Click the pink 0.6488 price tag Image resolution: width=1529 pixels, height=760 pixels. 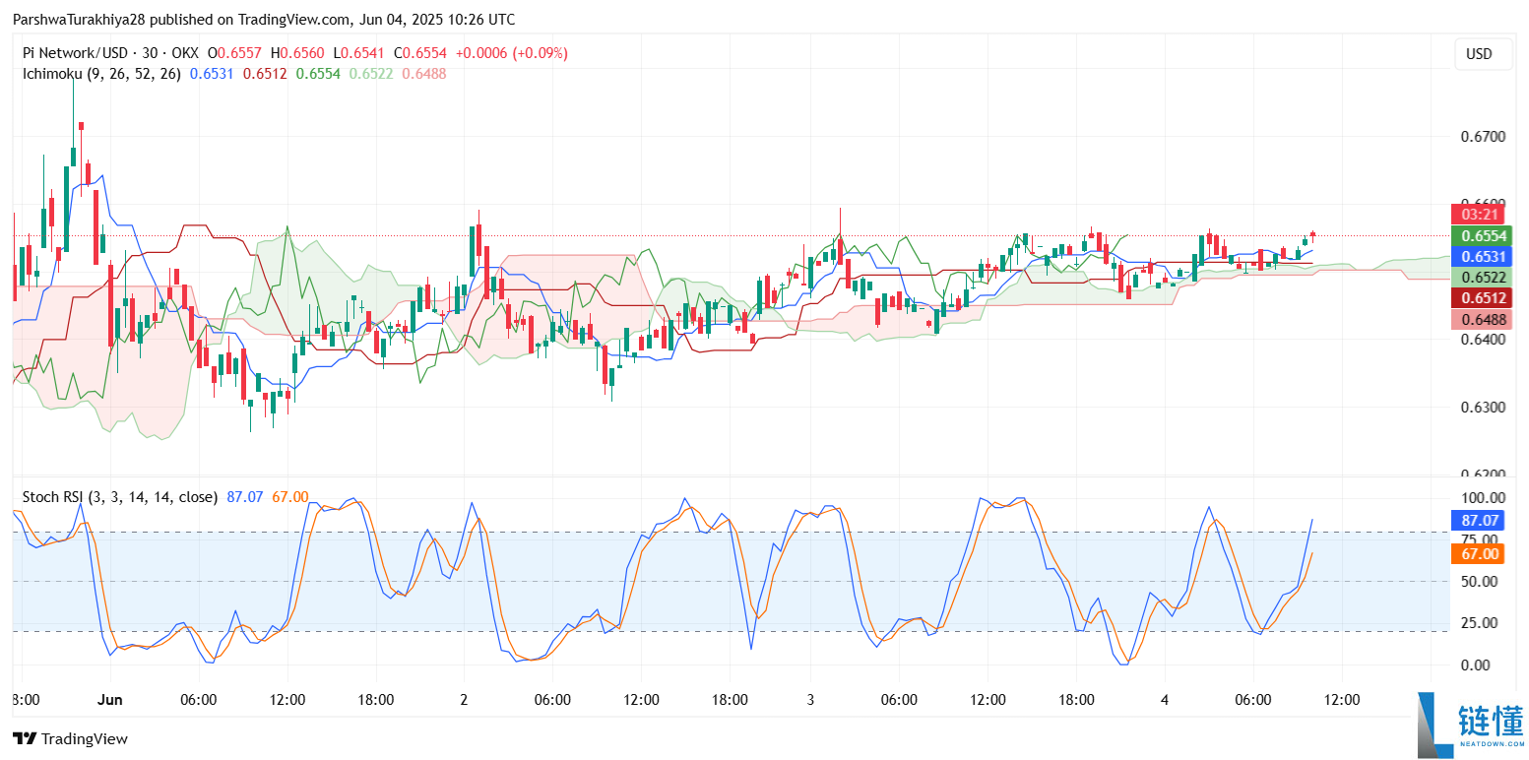pos(1480,320)
